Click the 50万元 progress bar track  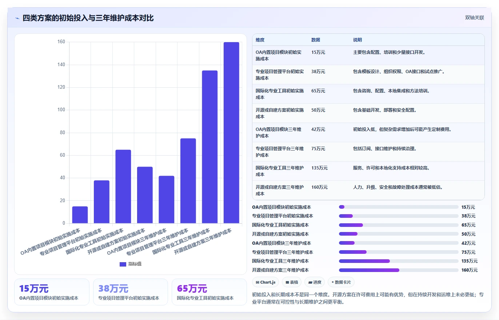(x=399, y=234)
